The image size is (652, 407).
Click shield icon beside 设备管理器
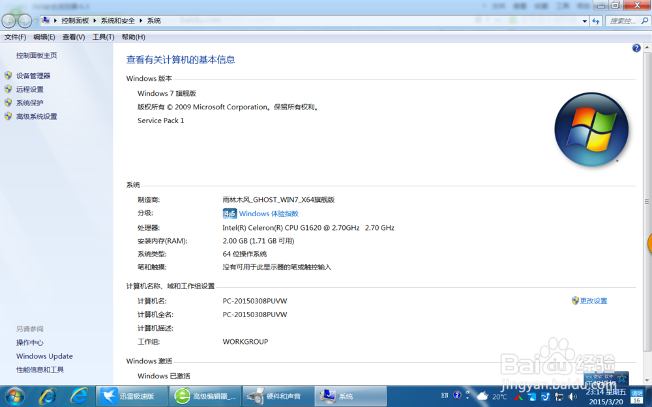click(8, 76)
